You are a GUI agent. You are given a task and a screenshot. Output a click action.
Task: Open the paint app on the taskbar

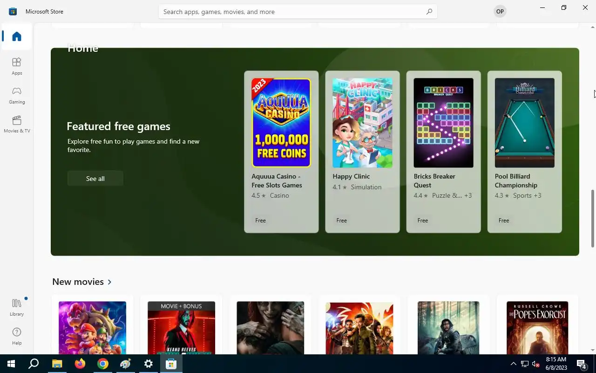tap(126, 364)
